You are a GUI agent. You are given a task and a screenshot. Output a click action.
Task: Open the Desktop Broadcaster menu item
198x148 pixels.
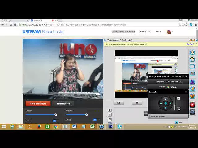pos(123,32)
